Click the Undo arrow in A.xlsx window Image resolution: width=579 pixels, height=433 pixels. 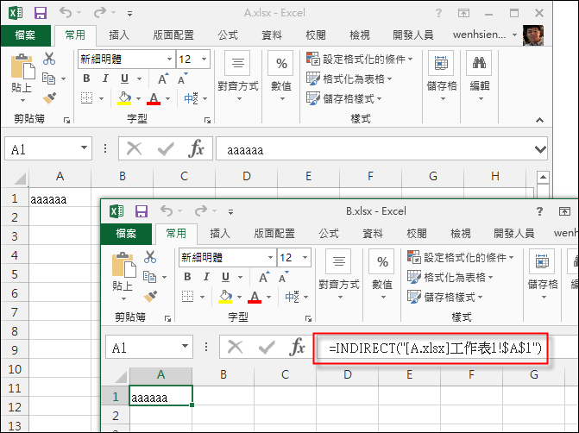tap(66, 13)
